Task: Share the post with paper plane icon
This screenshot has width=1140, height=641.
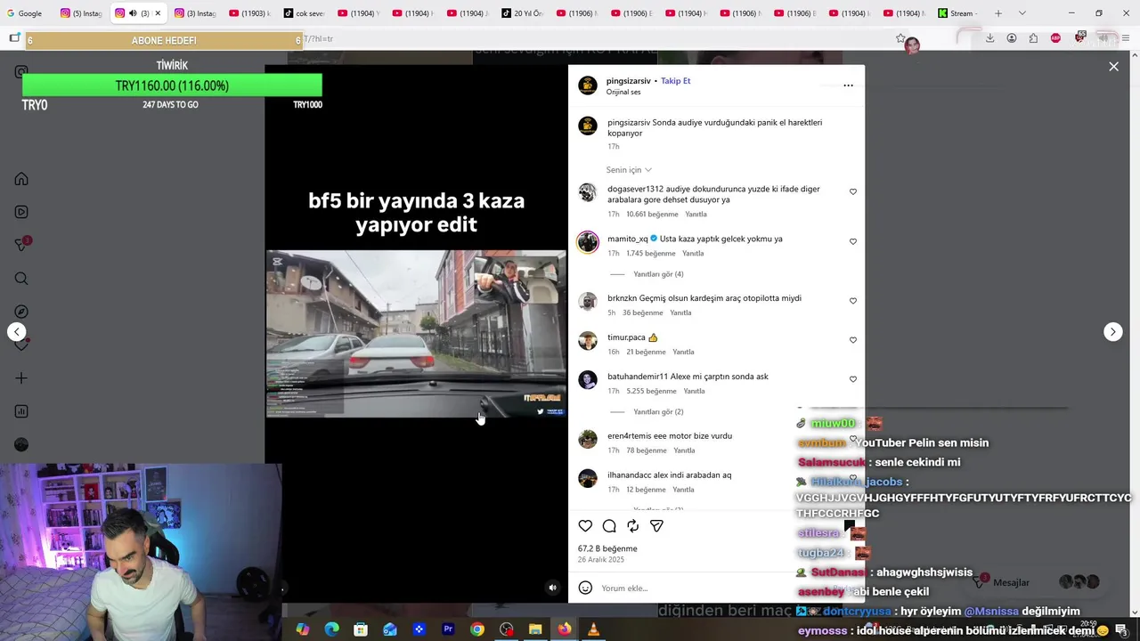Action: pyautogui.click(x=656, y=526)
